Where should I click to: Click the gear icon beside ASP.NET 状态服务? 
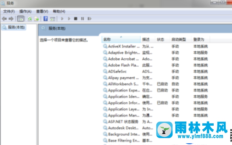tap(105, 122)
